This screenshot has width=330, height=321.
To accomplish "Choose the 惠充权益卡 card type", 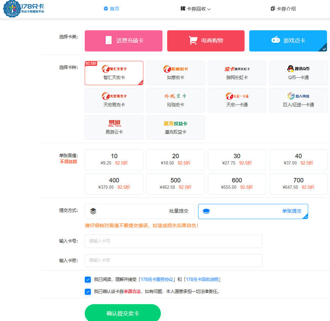I will 176,127.
